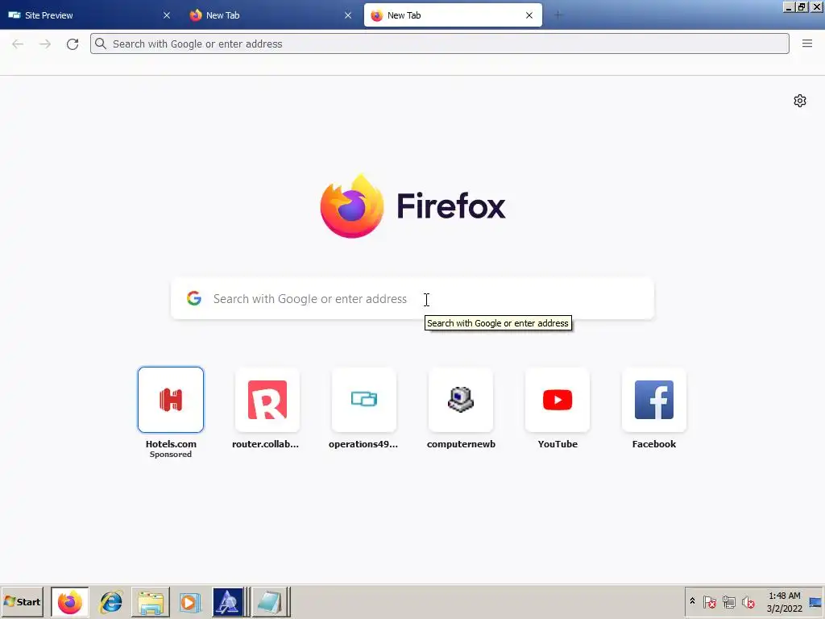Close the middle New Tab tab
This screenshot has height=619, width=825.
348,15
